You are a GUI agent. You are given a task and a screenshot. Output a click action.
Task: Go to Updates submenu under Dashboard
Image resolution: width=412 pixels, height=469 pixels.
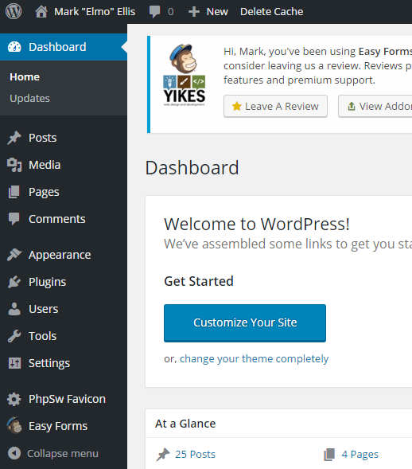(30, 99)
